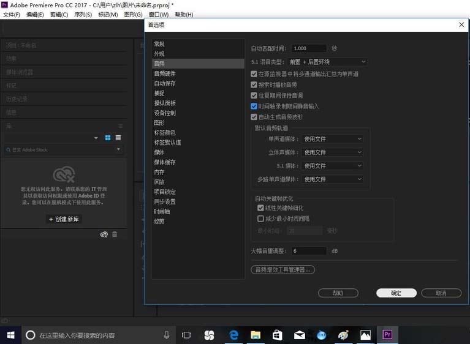Toggle 自动生成音频波形 checkbox
The width and height of the screenshot is (470, 344).
(x=254, y=117)
